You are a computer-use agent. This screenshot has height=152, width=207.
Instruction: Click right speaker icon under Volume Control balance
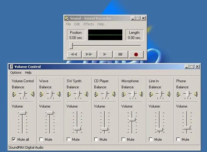[33, 94]
